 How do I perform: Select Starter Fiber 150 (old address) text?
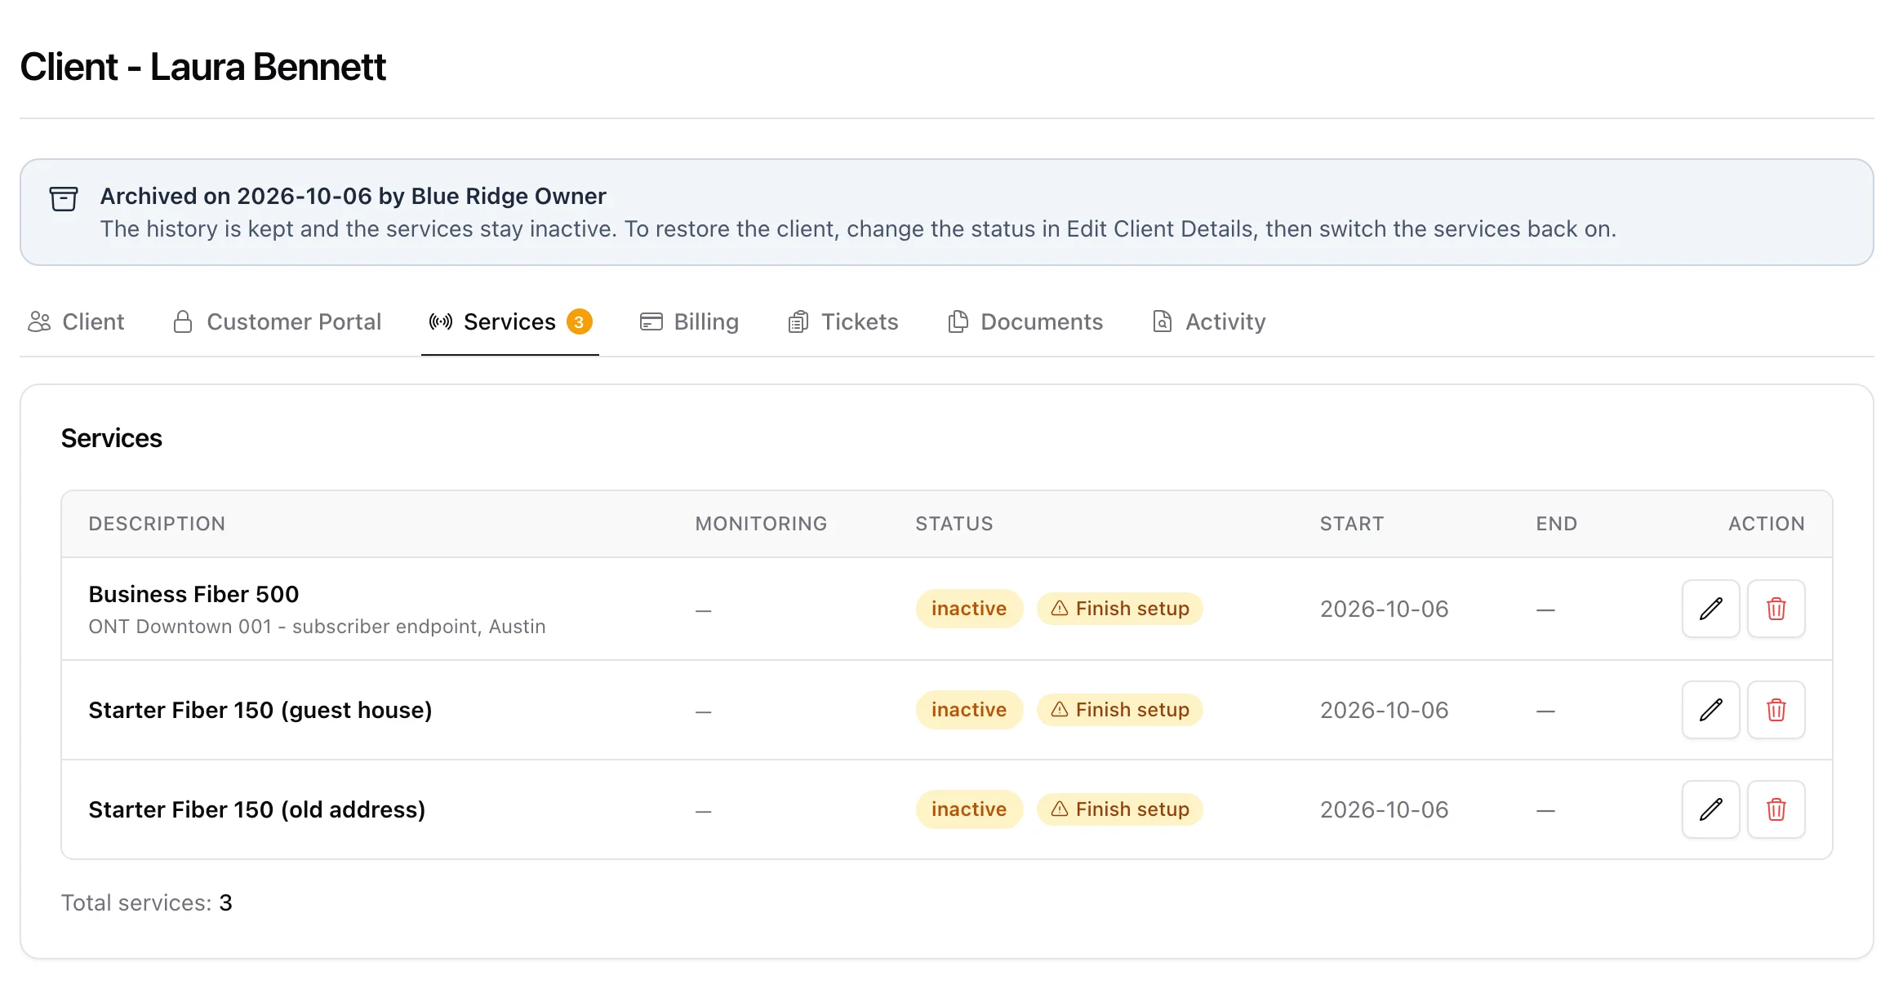(257, 809)
